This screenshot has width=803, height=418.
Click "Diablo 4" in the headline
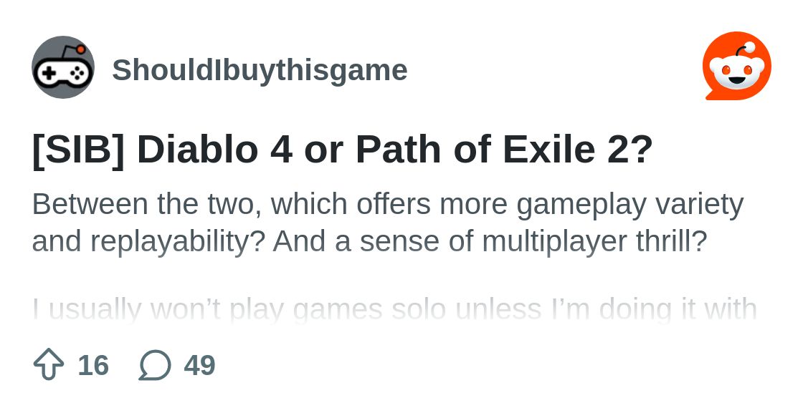click(214, 150)
